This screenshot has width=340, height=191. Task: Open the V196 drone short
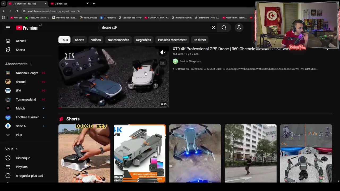[x=306, y=153]
